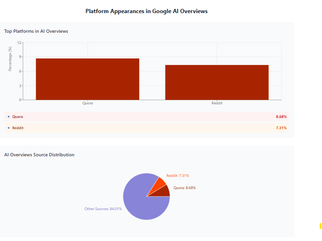Click the 'AI Overviews Source Distribution' heading
This screenshot has width=322, height=241.
pyautogui.click(x=39, y=154)
